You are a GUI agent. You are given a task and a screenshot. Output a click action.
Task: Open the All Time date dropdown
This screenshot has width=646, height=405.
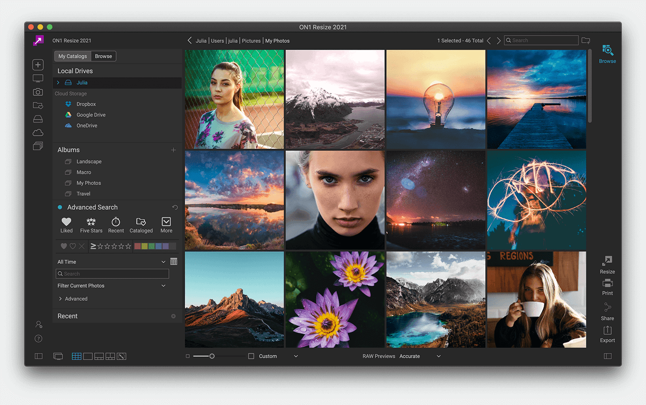point(111,262)
